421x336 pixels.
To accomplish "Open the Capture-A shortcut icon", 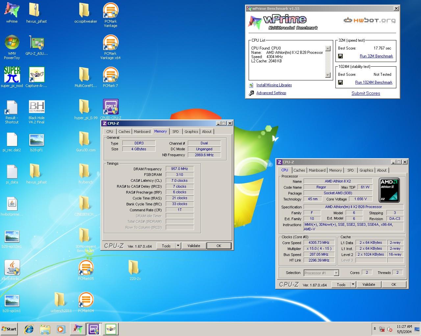I will pos(36,77).
